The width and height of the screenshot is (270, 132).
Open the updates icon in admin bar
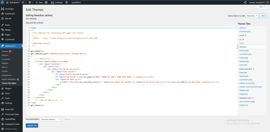(x=23, y=2)
